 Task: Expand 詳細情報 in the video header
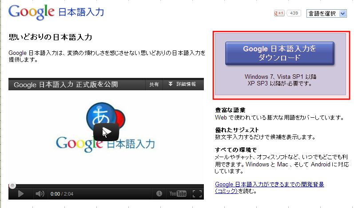pos(183,85)
